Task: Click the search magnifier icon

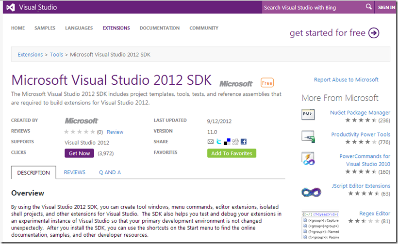Action: pyautogui.click(x=368, y=7)
